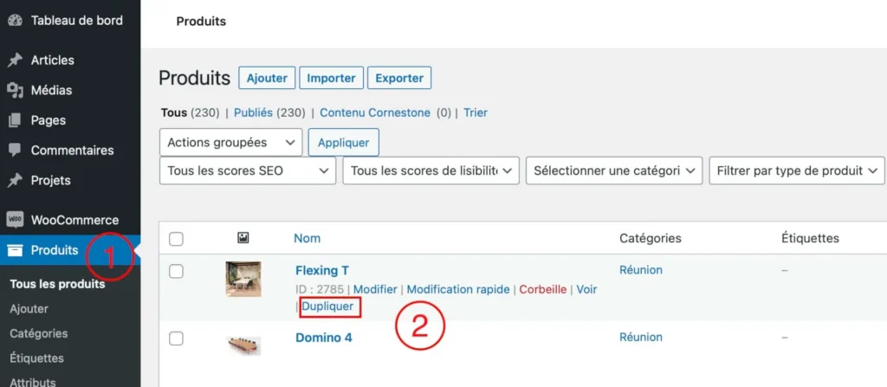The image size is (887, 387).
Task: Open the Catégories submenu item
Action: click(x=38, y=333)
